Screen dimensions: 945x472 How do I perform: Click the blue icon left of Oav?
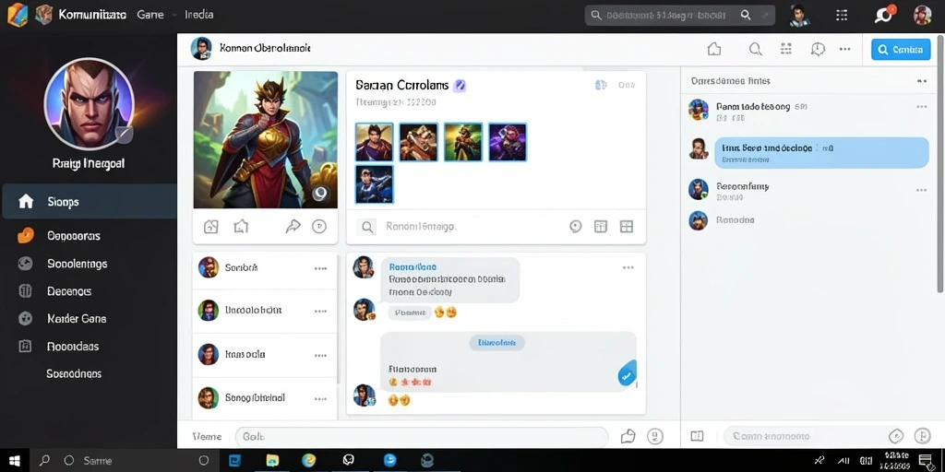point(601,86)
